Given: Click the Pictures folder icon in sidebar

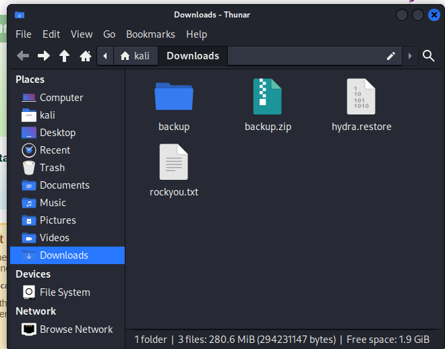Looking at the screenshot, I should 29,220.
